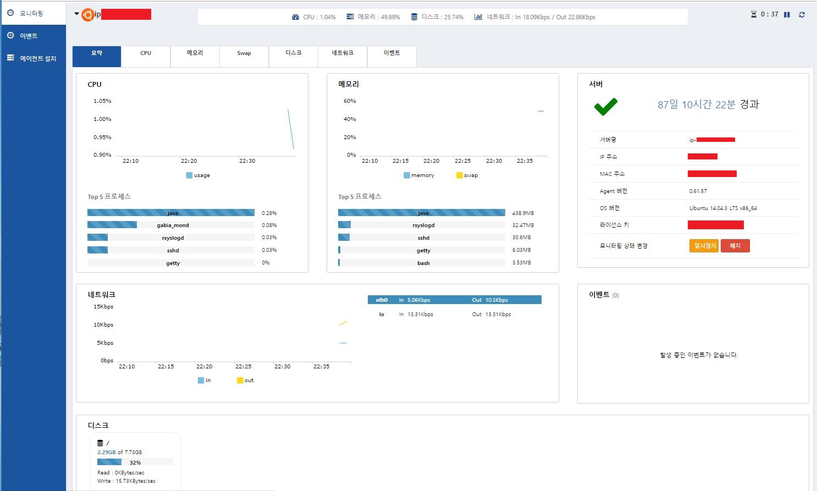Click the hourglass timer icon

coord(754,14)
